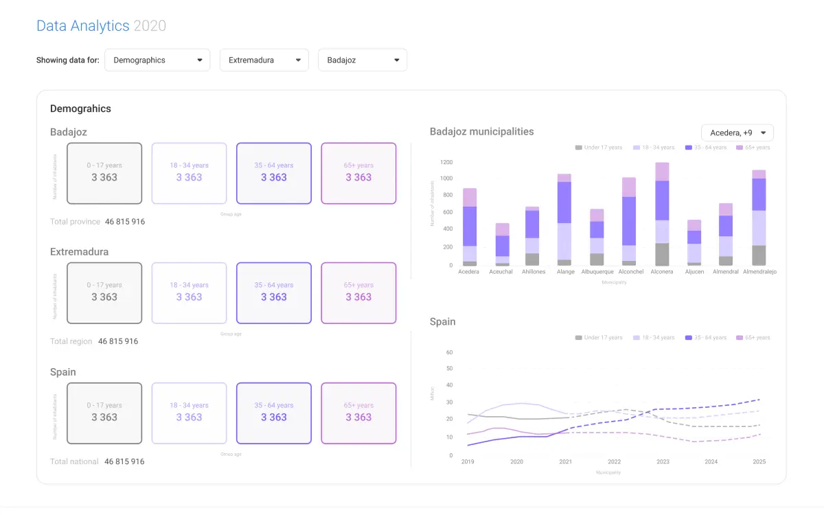
Task: Select Extremadura 65+ years card
Action: [x=358, y=293]
